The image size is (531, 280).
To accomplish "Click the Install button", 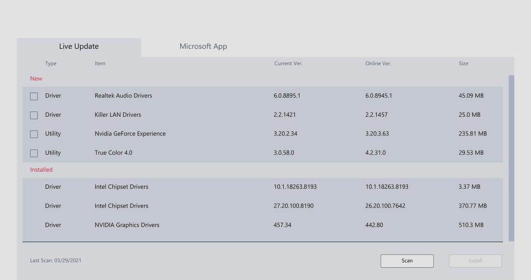I will 475,261.
